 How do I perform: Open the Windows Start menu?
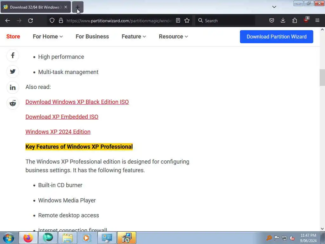click(9, 238)
